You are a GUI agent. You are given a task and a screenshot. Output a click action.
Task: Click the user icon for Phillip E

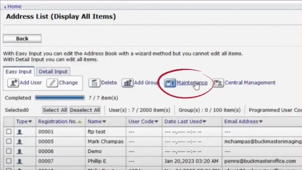19,161
